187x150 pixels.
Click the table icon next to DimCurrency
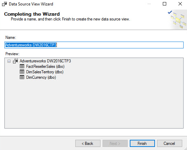coord(22,77)
